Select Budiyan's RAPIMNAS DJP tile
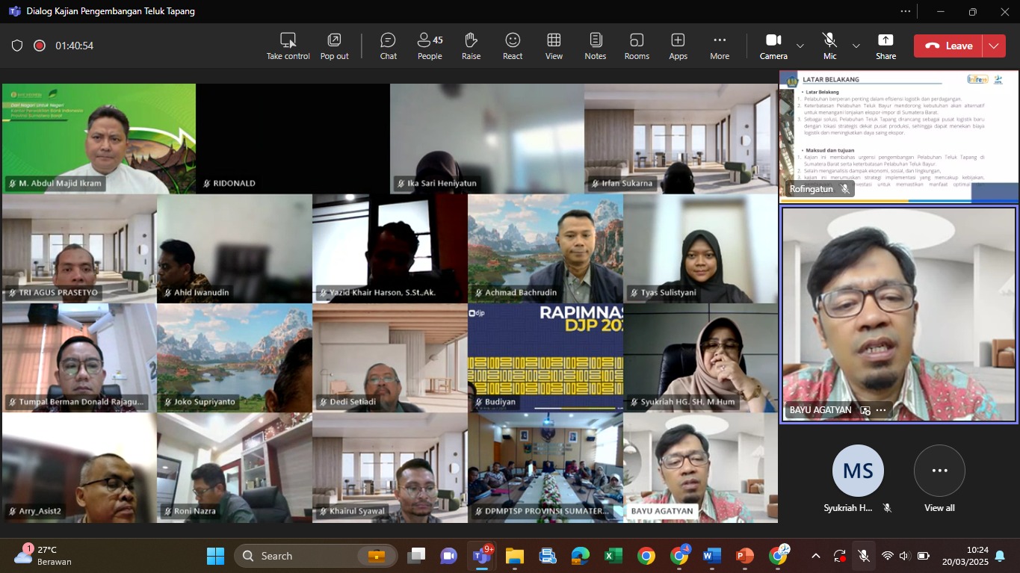The image size is (1020, 573). 545,358
